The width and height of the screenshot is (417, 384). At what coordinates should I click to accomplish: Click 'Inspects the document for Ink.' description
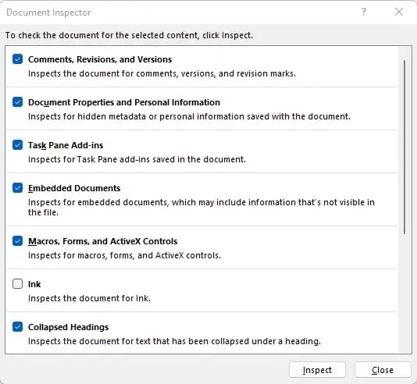tap(89, 298)
